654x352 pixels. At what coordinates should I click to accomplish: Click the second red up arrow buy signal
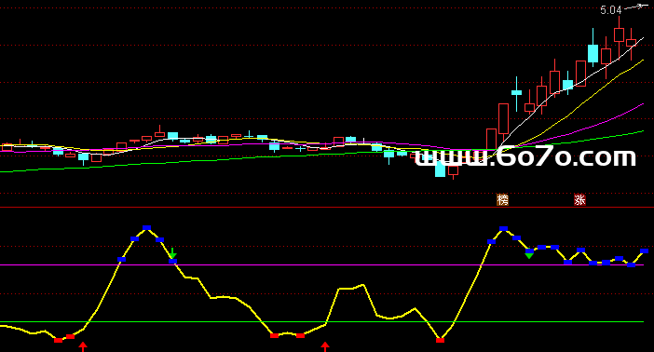tap(325, 346)
